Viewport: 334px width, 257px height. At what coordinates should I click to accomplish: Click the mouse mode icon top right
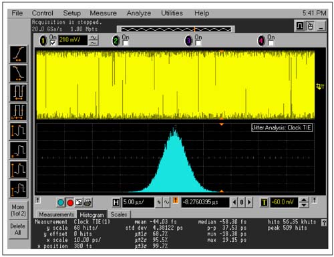311,26
